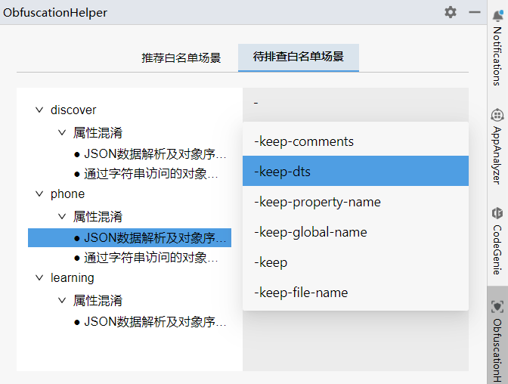
Task: Collapse the phone tree node
Action: tap(39, 194)
